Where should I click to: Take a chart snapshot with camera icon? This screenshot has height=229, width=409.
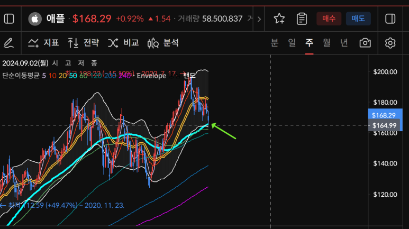365,43
